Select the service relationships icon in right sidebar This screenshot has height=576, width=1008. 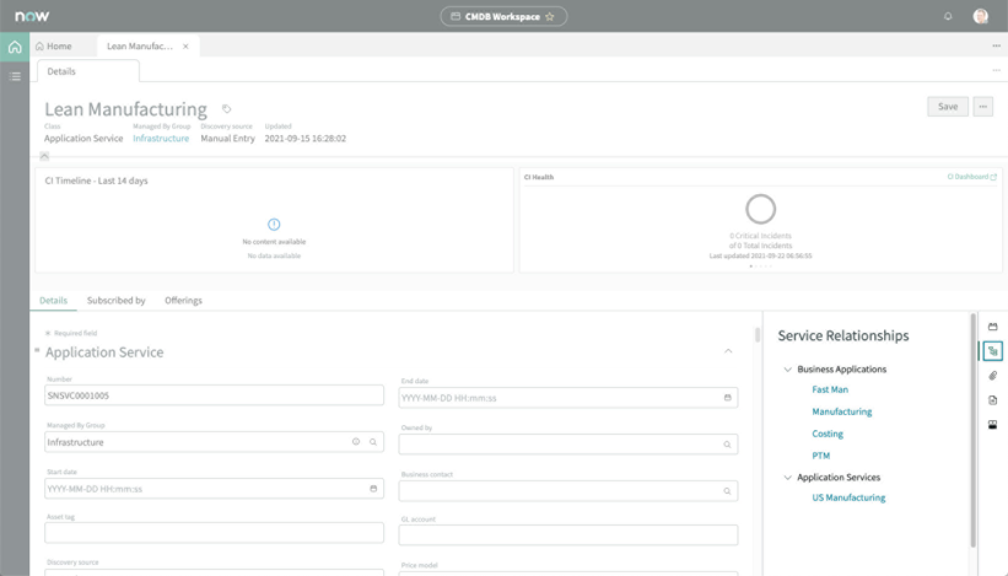tap(993, 351)
